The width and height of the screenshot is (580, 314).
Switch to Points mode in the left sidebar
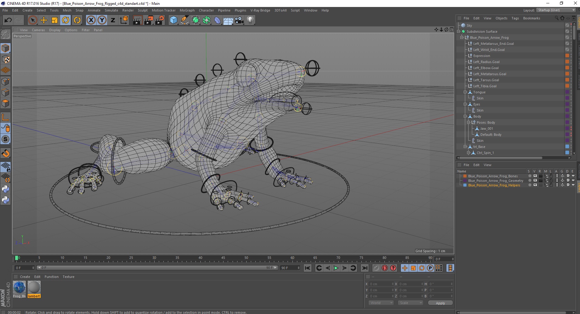[5, 82]
